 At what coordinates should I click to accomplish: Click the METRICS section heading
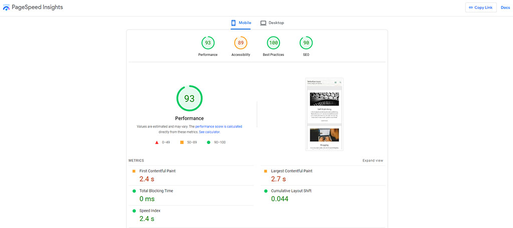tap(136, 160)
